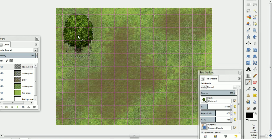Toggle Background layer visibility eye

pos(2,99)
